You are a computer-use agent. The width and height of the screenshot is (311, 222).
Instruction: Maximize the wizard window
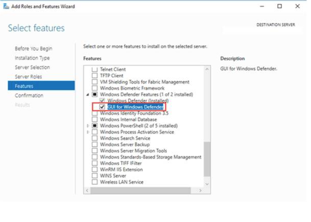[x=280, y=6]
